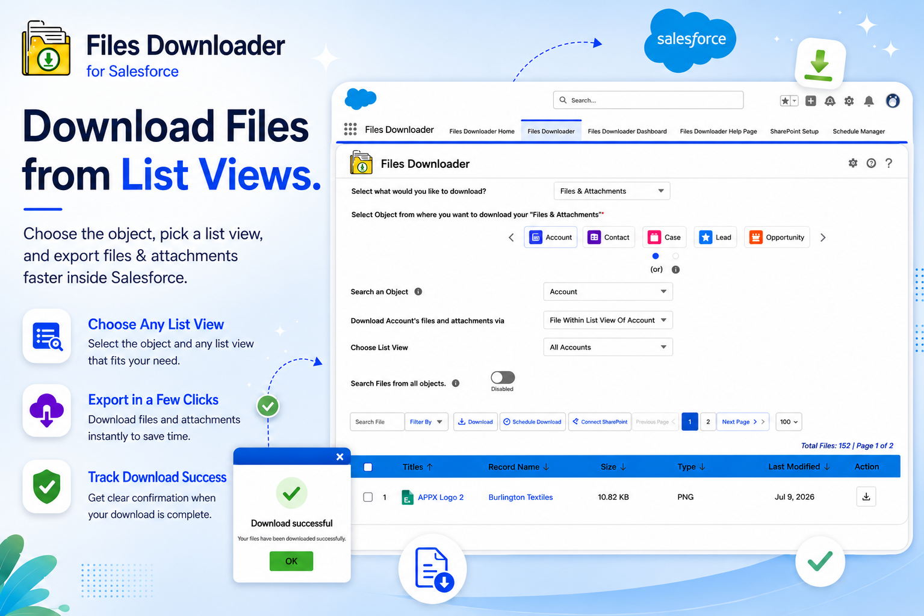The width and height of the screenshot is (924, 616).
Task: Select the Case object tile
Action: [665, 238]
